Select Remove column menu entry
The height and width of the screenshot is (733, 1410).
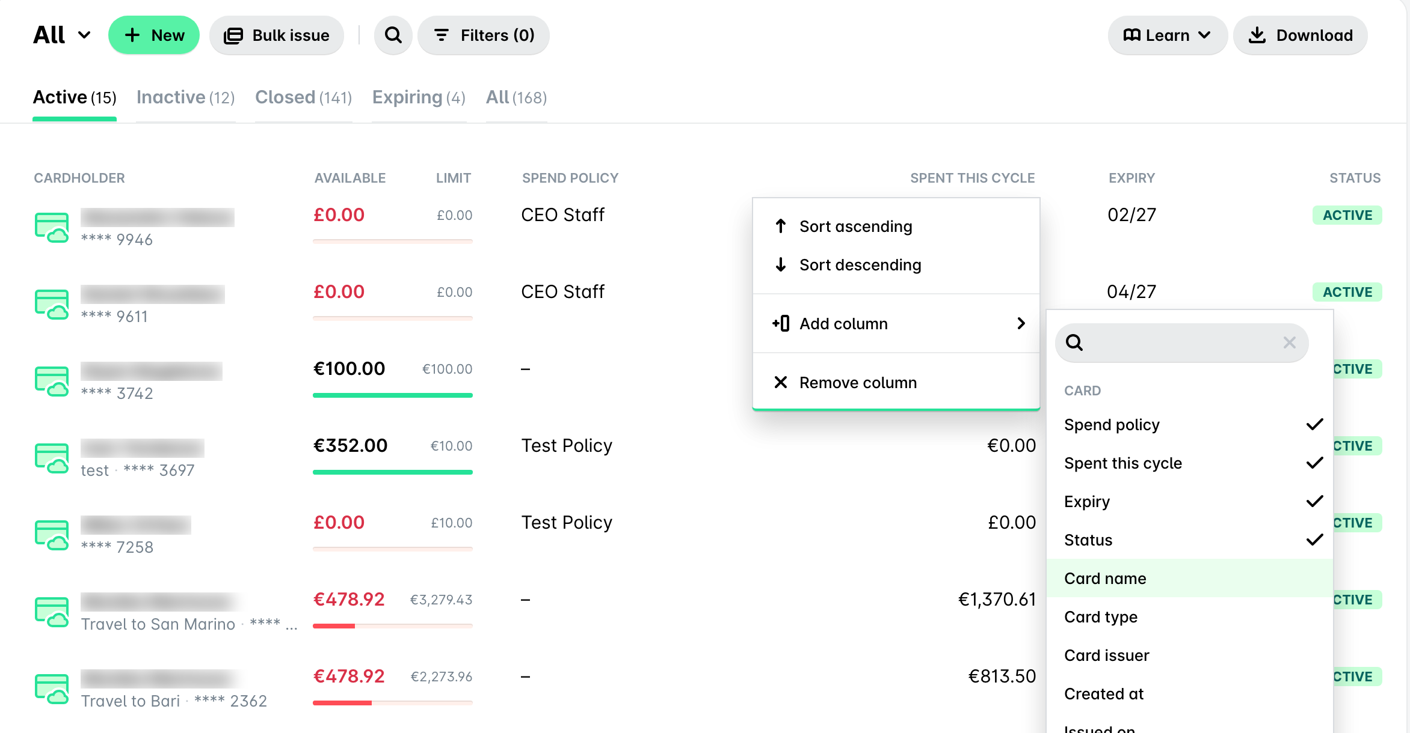[x=896, y=383]
